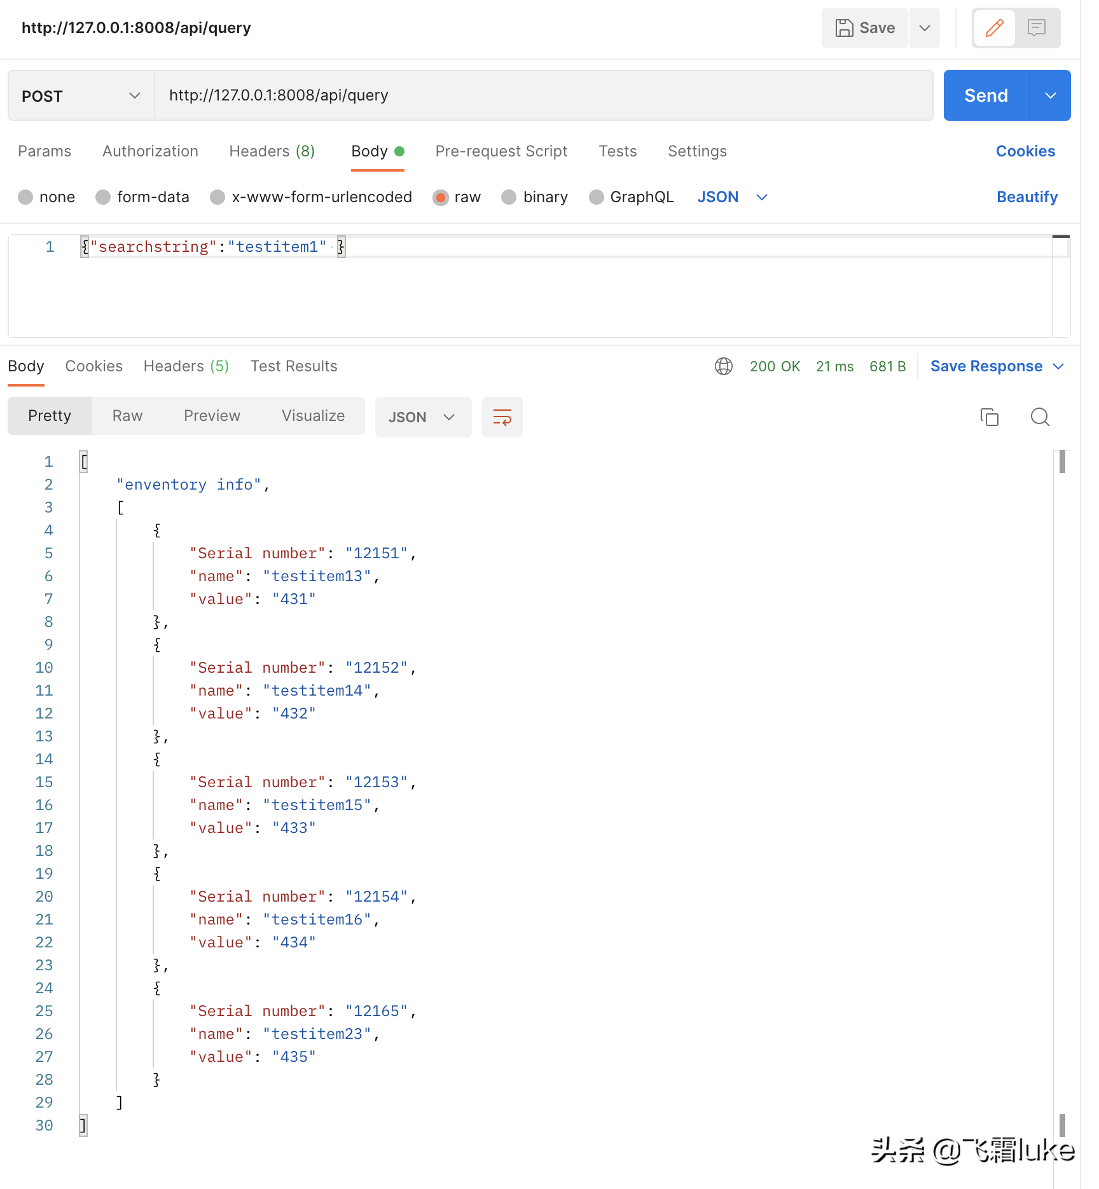
Task: Open the comments icon at top right
Action: [1037, 28]
